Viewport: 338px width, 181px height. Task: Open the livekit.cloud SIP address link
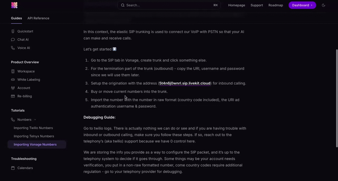coord(185,83)
